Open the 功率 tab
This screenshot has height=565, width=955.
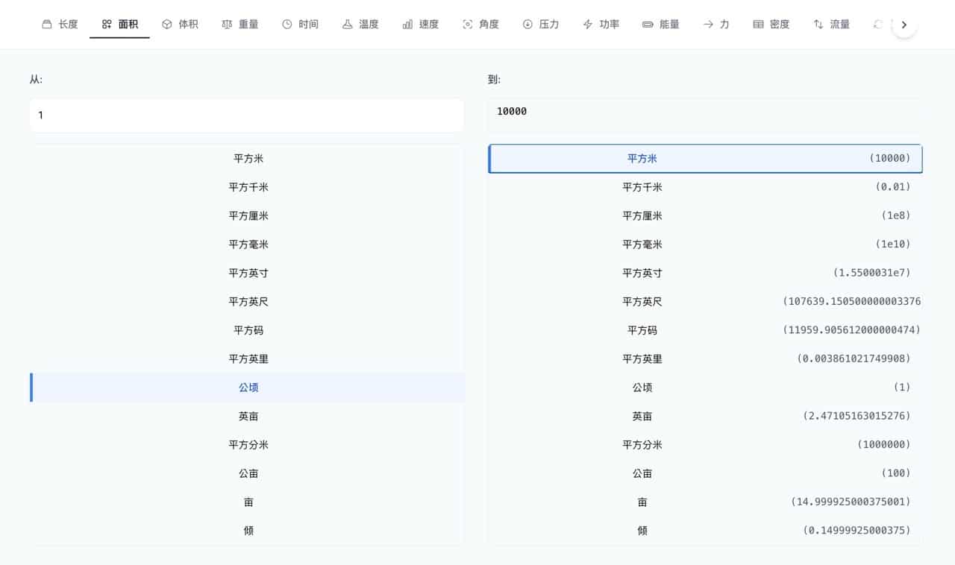pos(601,25)
